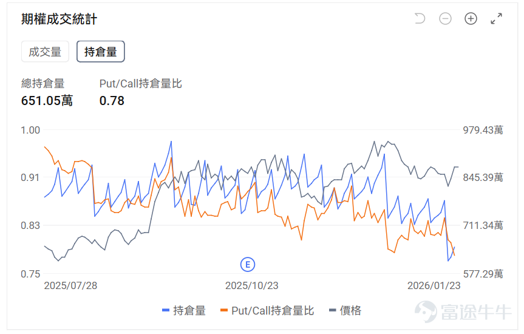This screenshot has width=524, height=334.
Task: Click the 845.39萬 right axis label
Action: 483,177
